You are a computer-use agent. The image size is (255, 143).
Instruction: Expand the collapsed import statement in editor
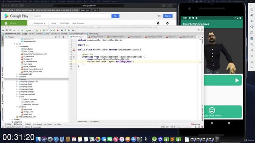[x=88, y=45]
